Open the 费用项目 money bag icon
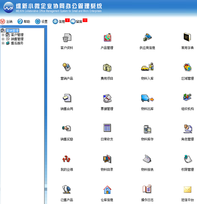This screenshot has height=204, width=197. tap(107, 68)
